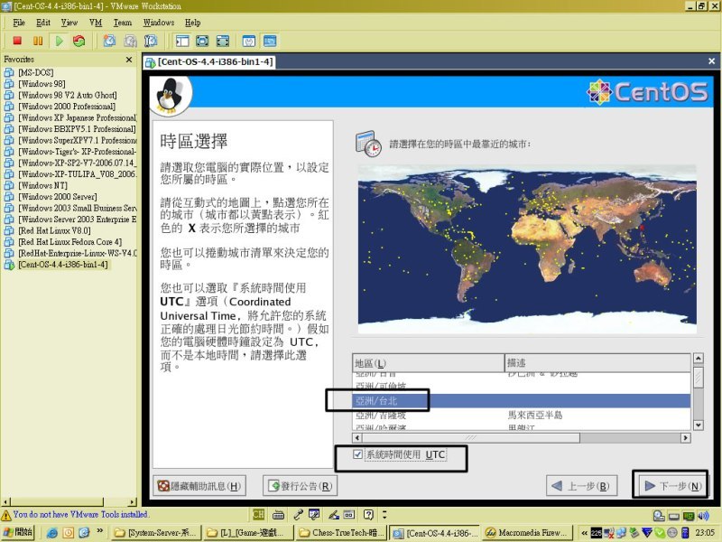The width and height of the screenshot is (722, 542).
Task: Click the 地區(L) column header
Action: (x=428, y=363)
